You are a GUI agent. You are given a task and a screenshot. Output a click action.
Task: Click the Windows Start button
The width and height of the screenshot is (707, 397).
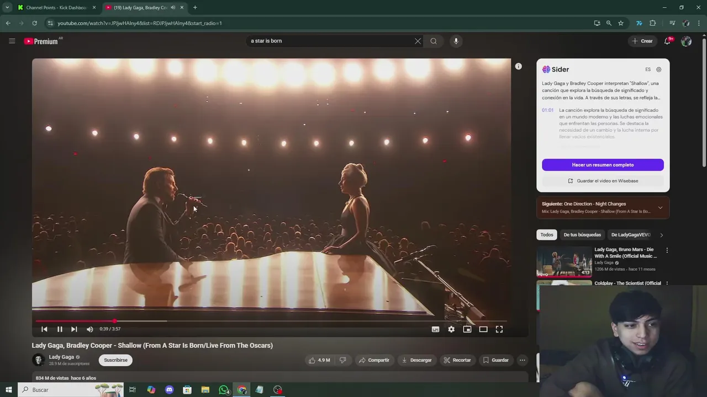pyautogui.click(x=8, y=390)
